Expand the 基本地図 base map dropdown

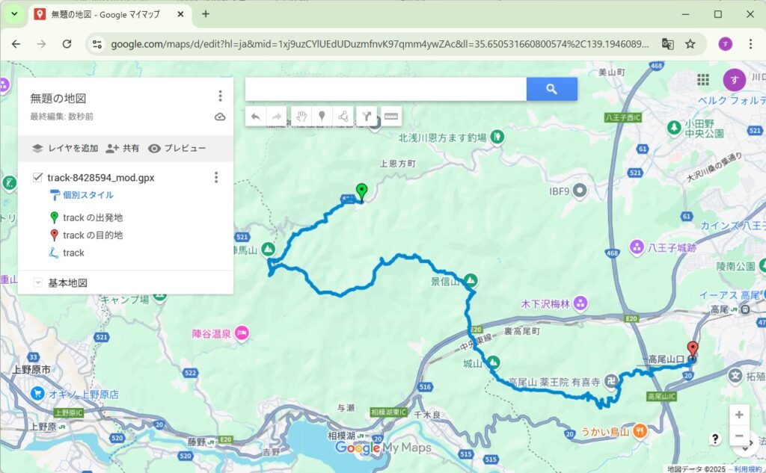click(37, 282)
